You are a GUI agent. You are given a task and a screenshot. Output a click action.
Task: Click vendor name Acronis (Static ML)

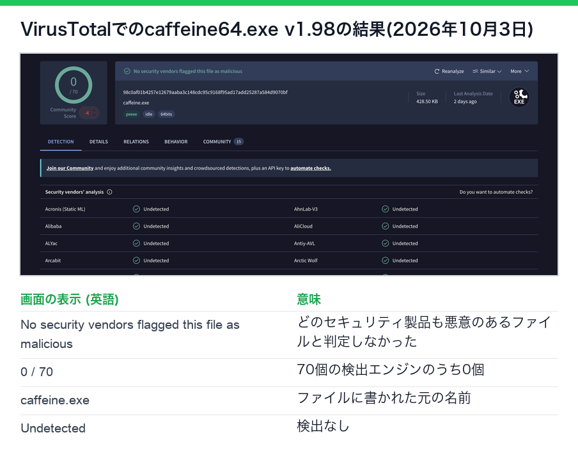coord(65,209)
